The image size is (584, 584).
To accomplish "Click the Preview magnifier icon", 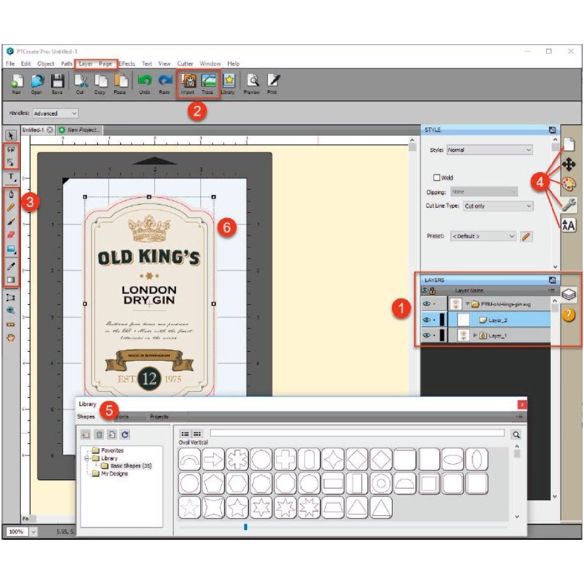I will point(252,82).
